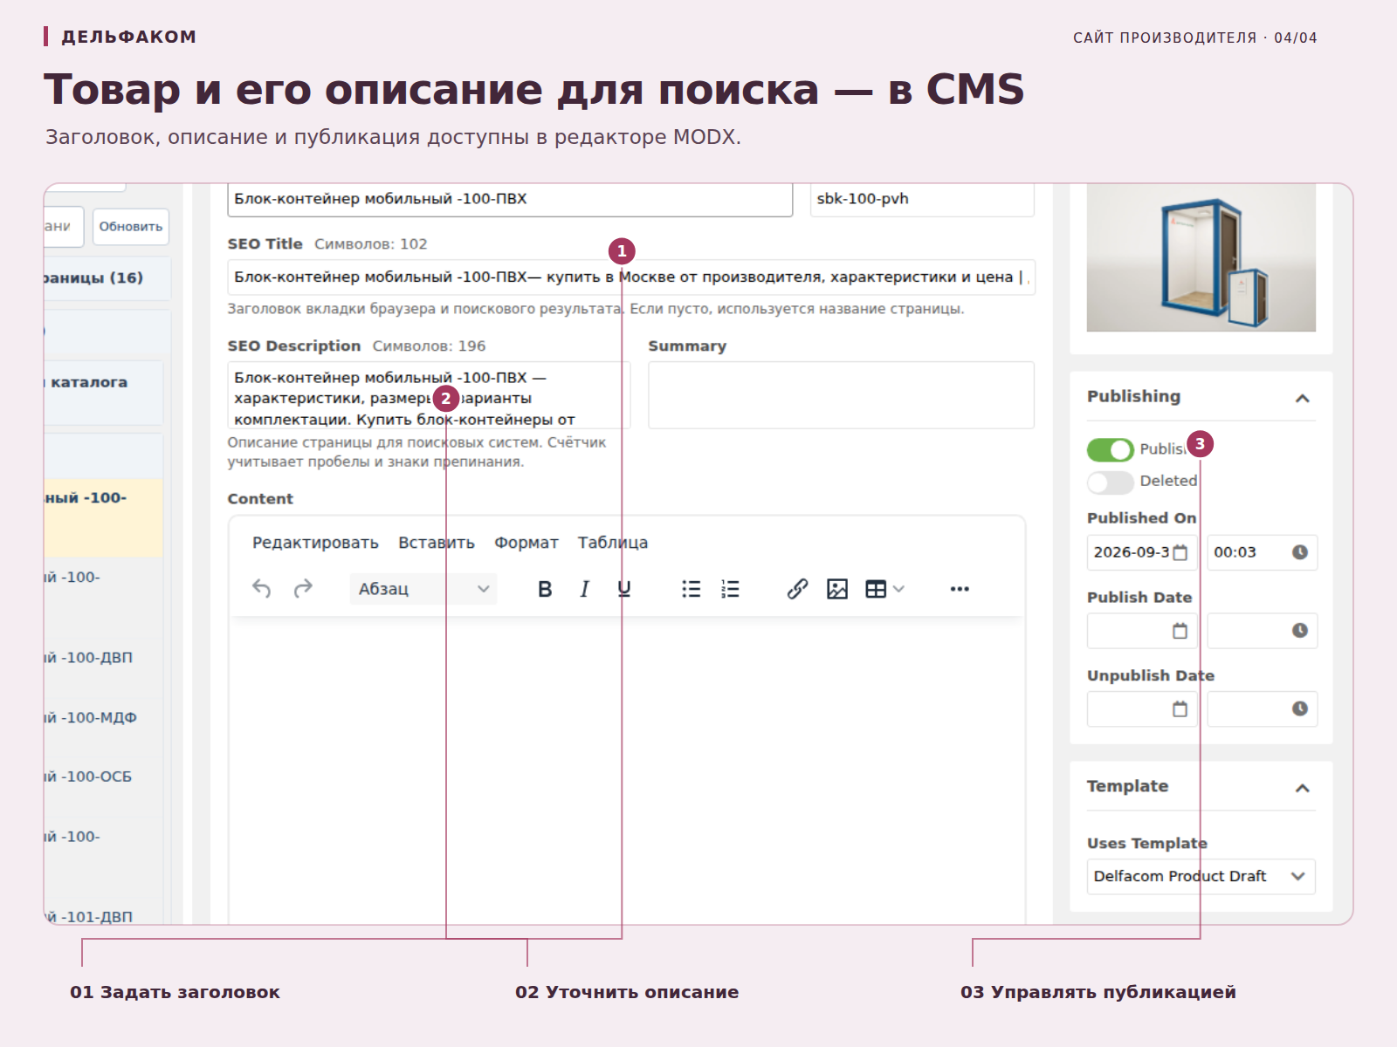
Task: Click into the empty Content editing area
Action: click(627, 772)
